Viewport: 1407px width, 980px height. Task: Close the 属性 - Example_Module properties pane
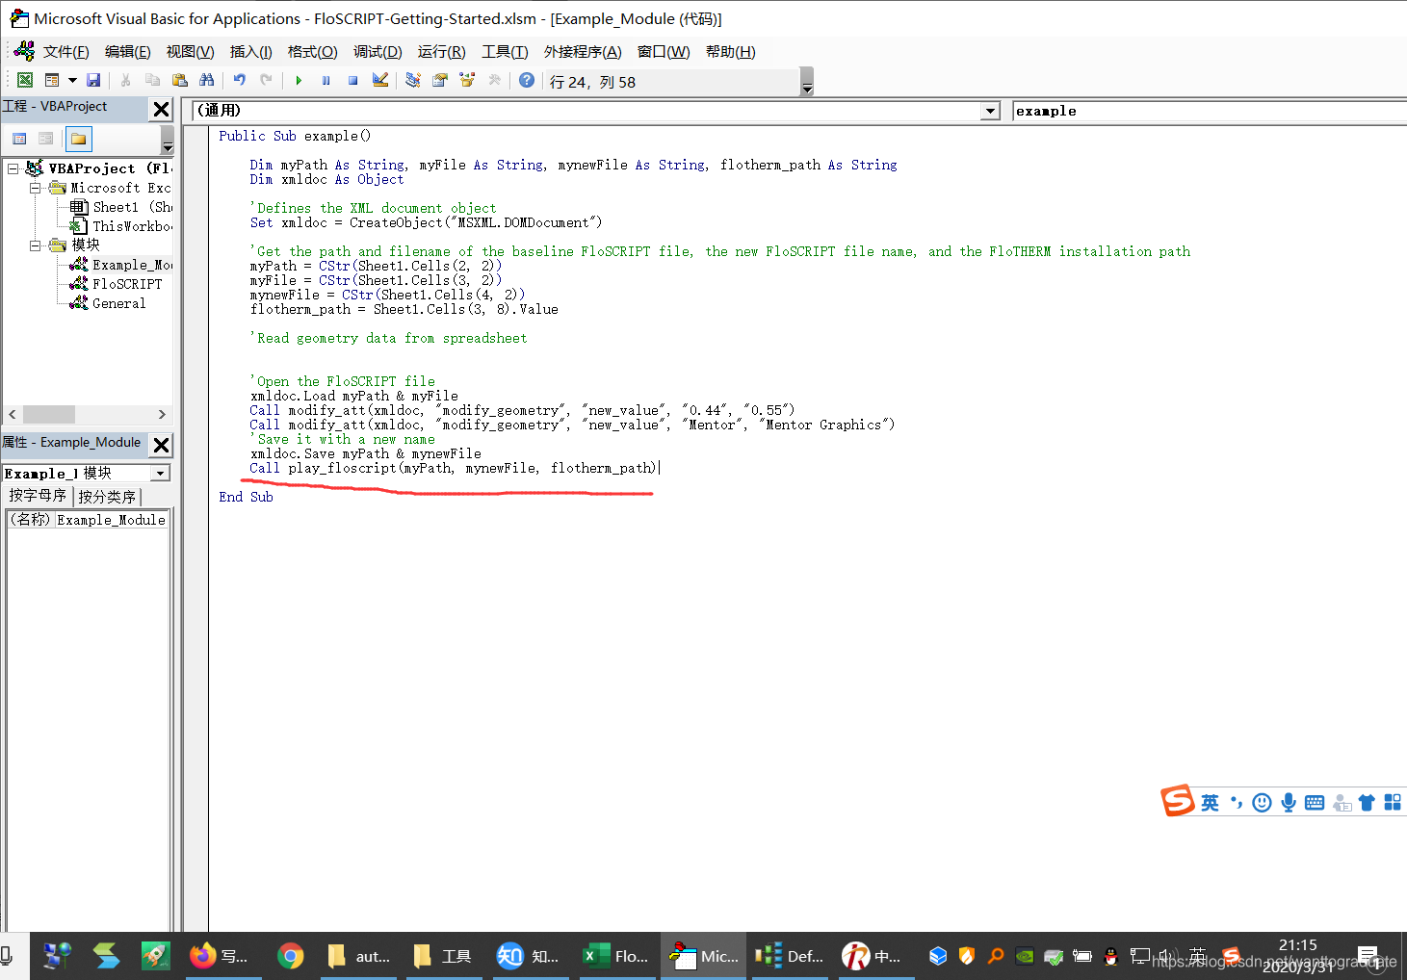coord(162,444)
